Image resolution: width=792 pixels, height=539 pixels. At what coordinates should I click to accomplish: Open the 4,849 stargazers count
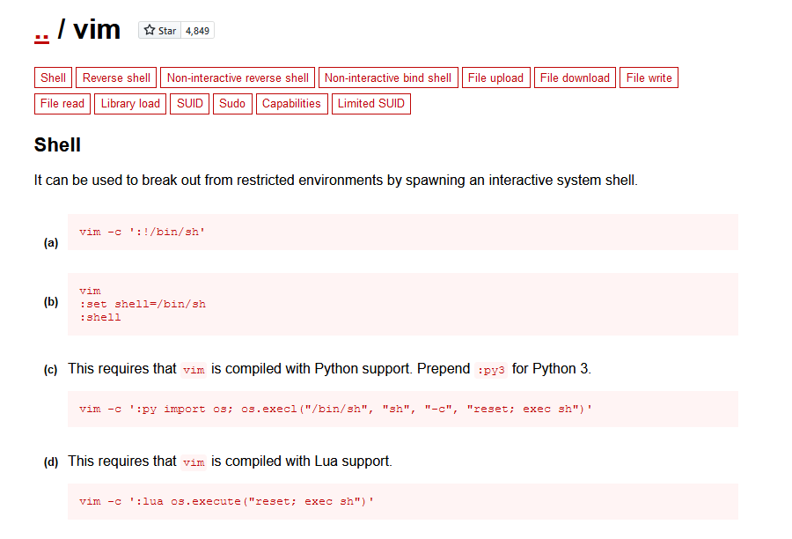tap(197, 31)
